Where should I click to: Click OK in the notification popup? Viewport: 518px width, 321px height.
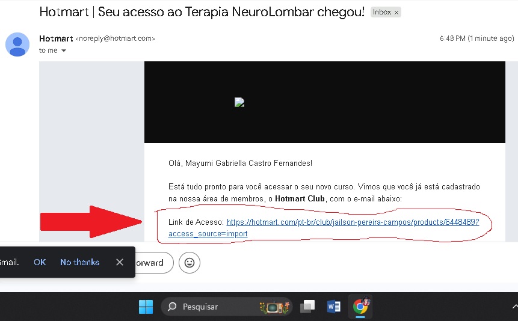click(x=40, y=262)
